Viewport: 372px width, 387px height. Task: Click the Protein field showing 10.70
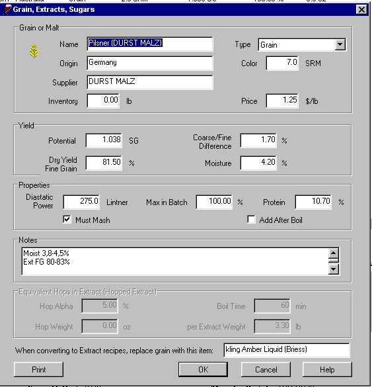[x=313, y=202]
